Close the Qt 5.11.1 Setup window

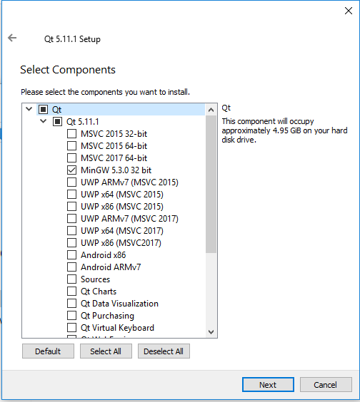click(348, 11)
